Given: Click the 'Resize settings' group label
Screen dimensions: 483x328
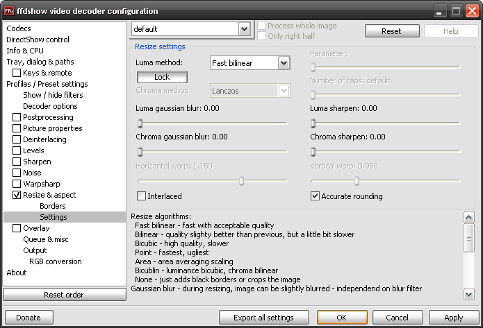Looking at the screenshot, I should point(160,46).
